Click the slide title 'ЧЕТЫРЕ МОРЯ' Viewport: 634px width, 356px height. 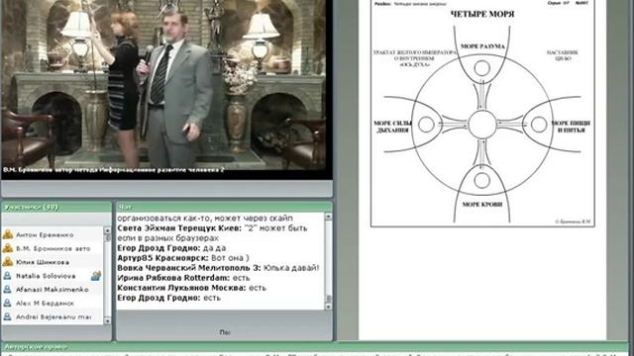coord(482,14)
